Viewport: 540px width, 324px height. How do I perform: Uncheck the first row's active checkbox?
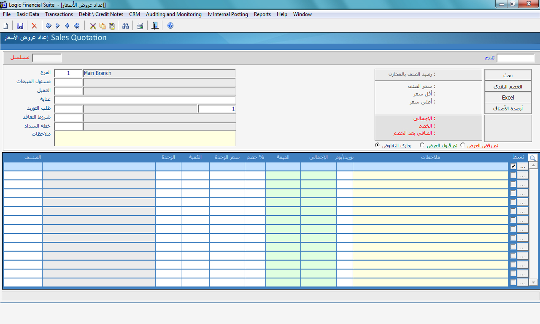click(513, 167)
